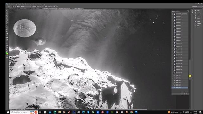Enable airbrush mode icon next to Flow
Viewport: 203px width, 114px height.
point(54,6)
